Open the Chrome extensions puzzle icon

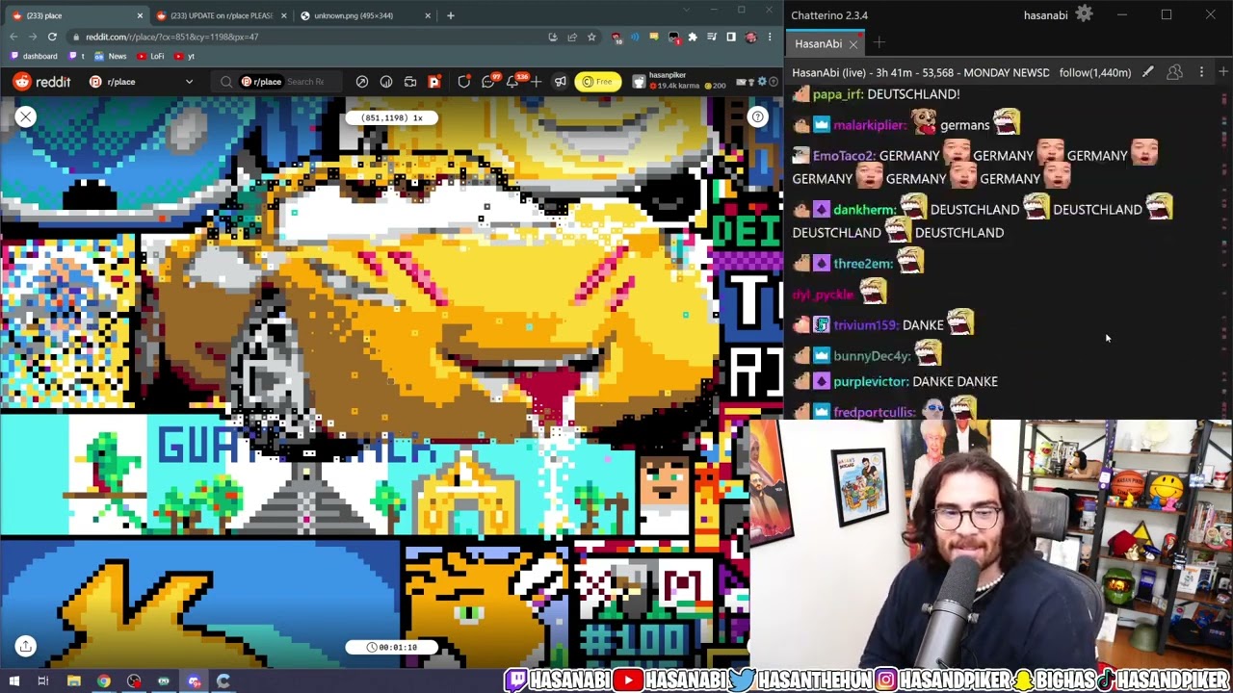(692, 37)
